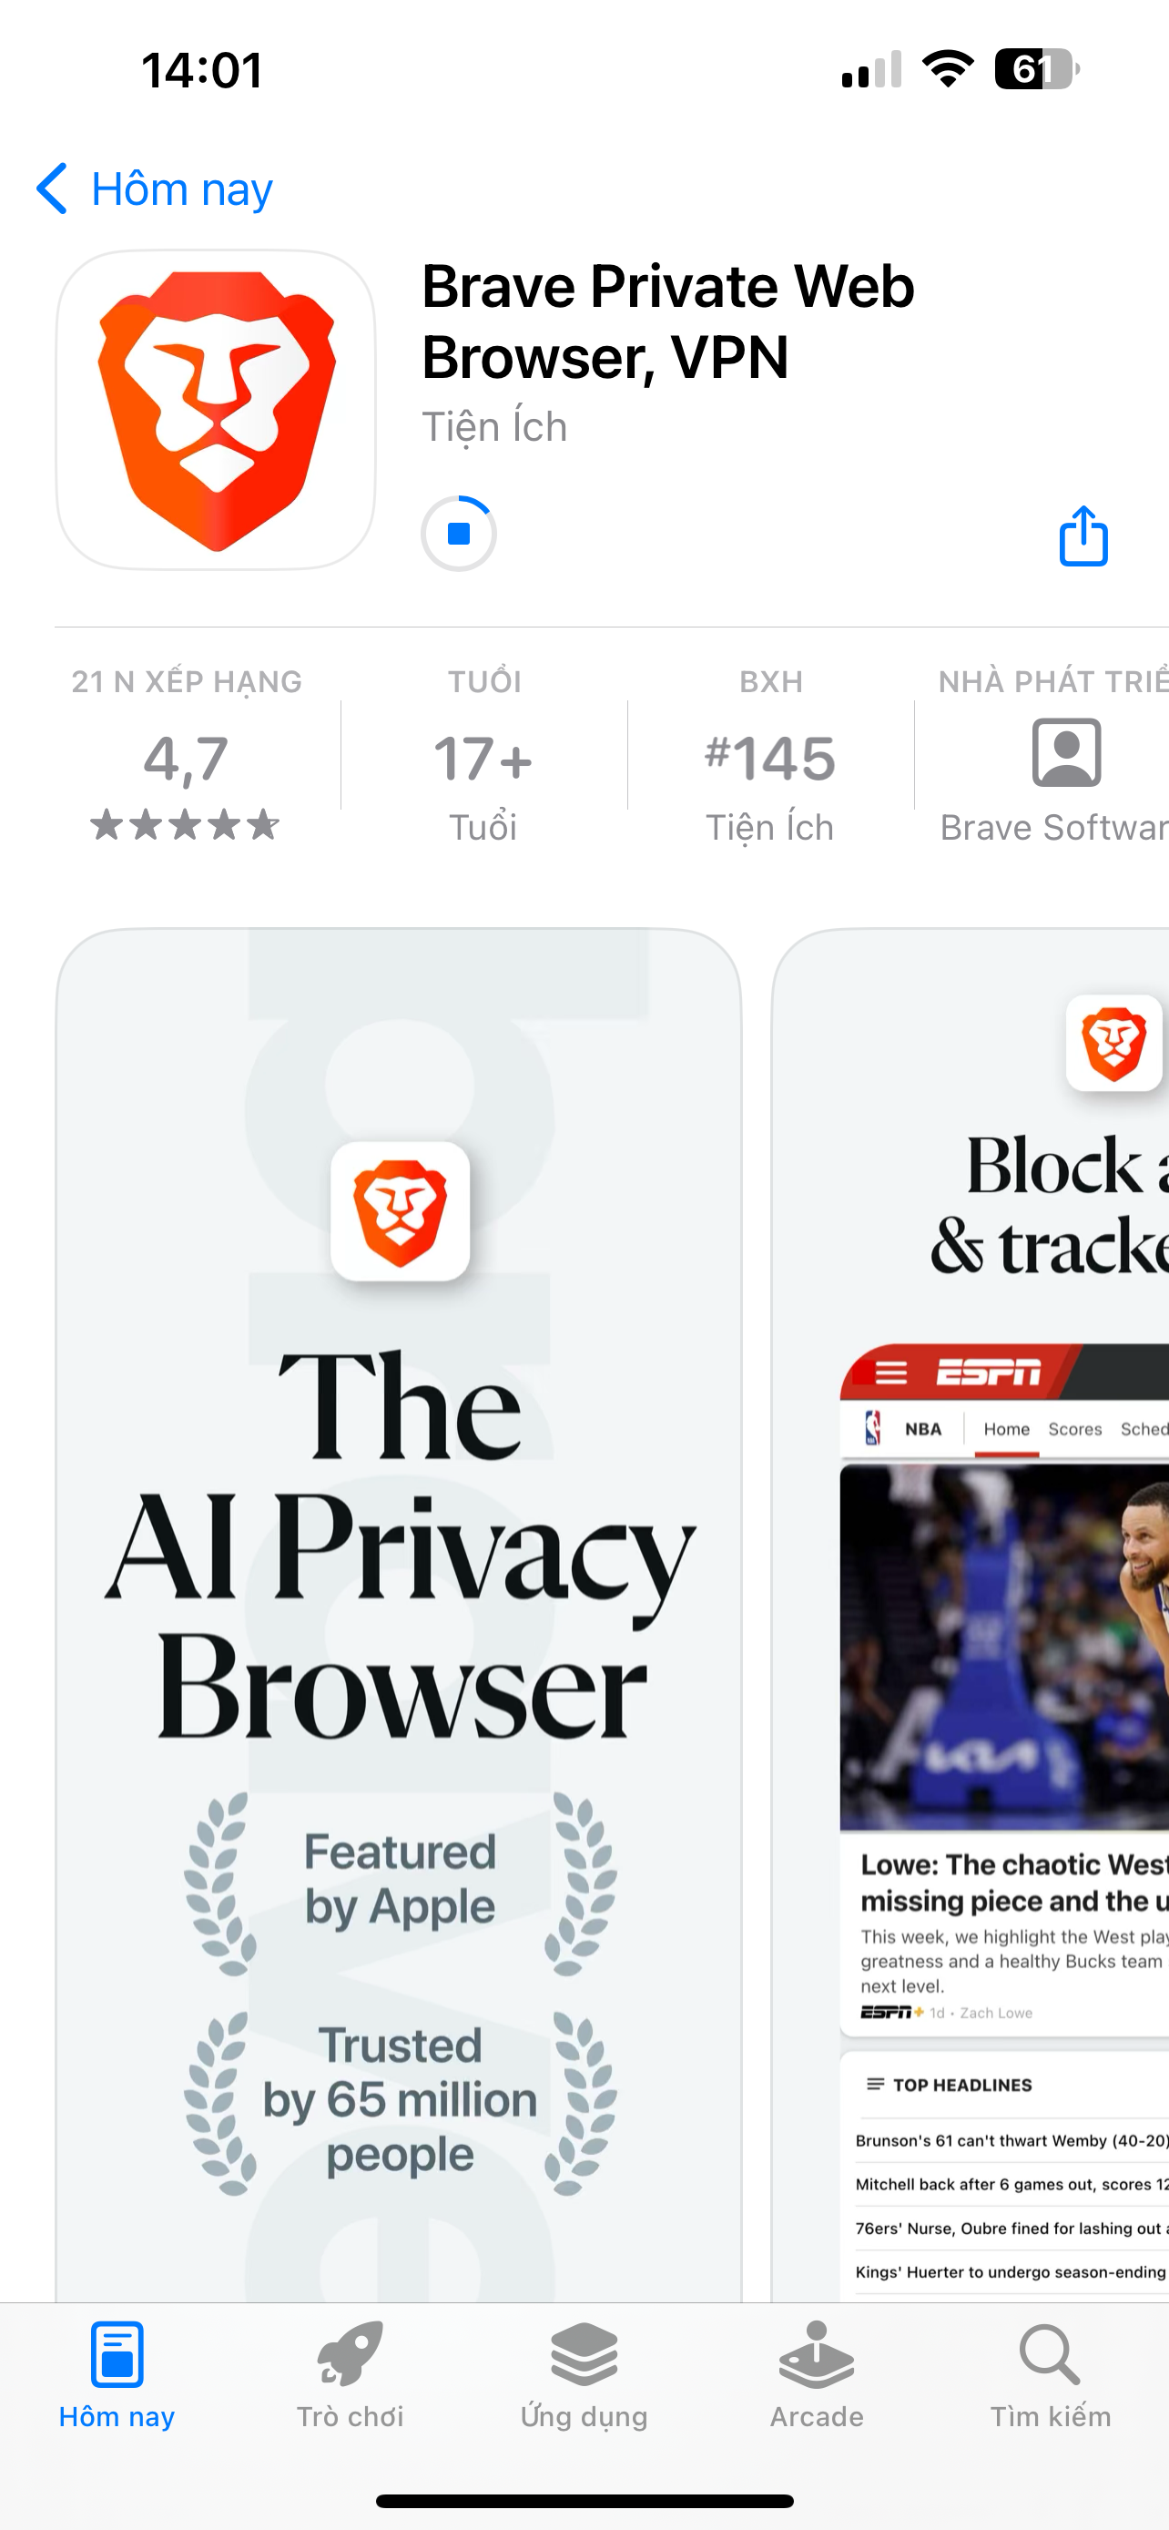
Task: Tap the 17+ age rating
Action: [483, 756]
